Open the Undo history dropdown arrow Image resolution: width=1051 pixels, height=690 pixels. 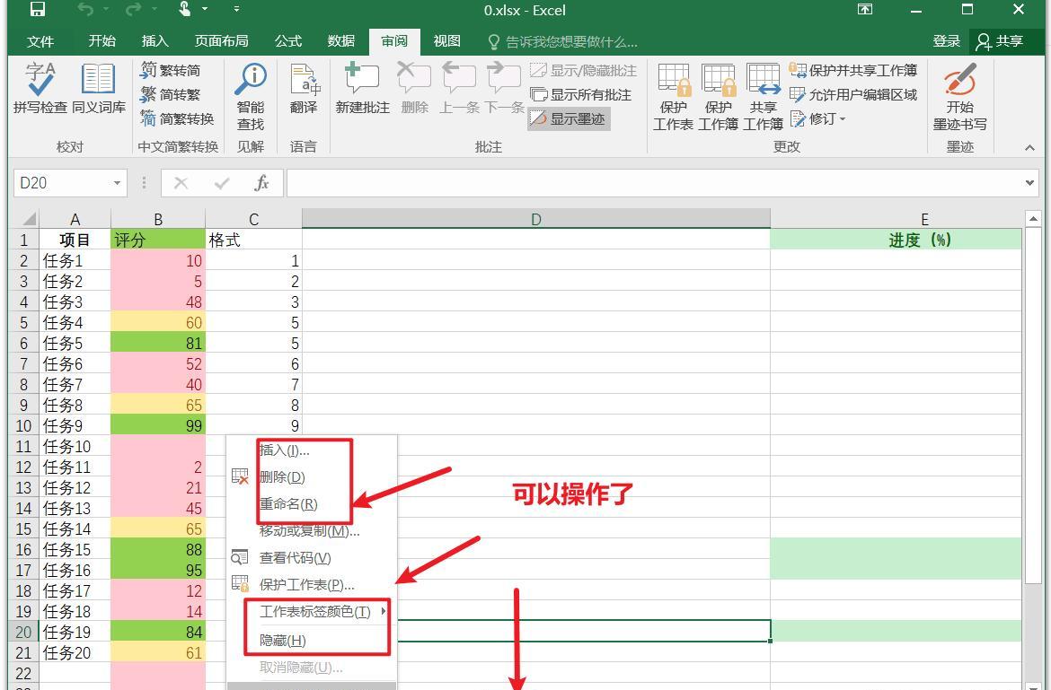(104, 9)
